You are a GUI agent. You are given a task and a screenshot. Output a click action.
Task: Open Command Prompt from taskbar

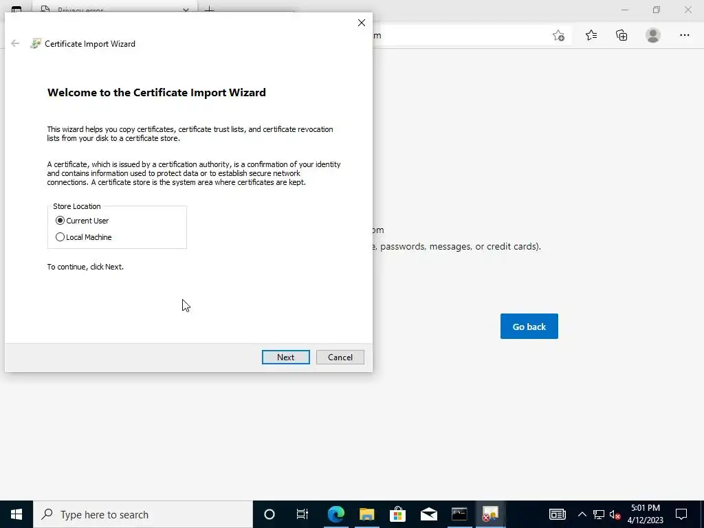(459, 514)
